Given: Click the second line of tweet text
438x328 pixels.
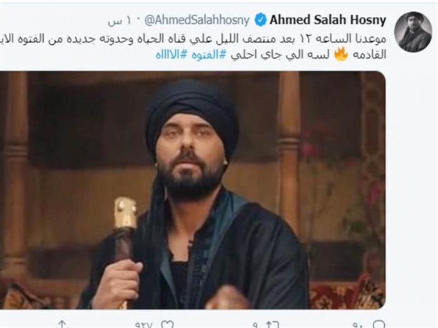Looking at the screenshot, I should tap(271, 55).
